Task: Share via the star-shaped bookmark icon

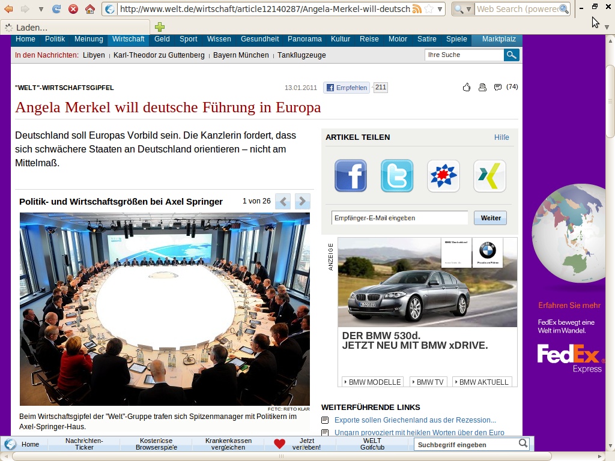Action: [443, 176]
